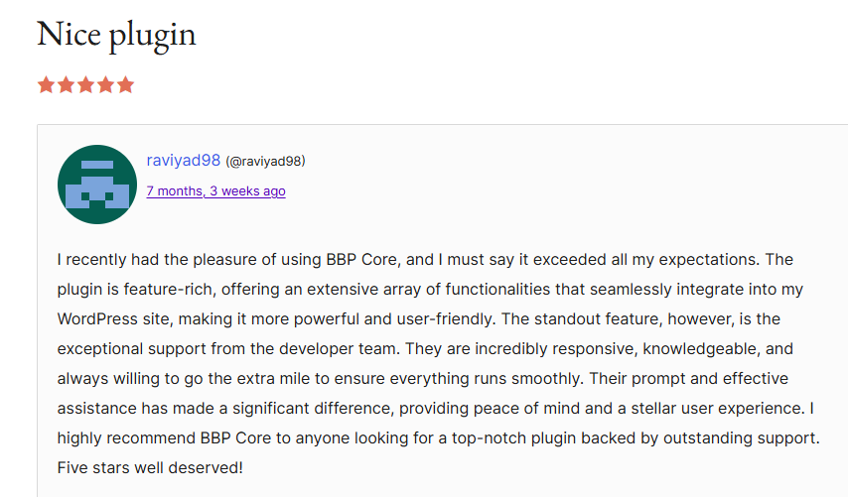Click the third rating star
The height and width of the screenshot is (497, 848).
click(85, 84)
